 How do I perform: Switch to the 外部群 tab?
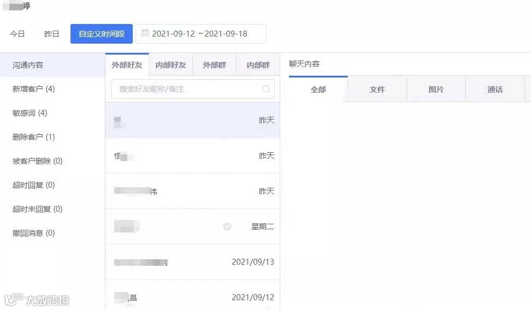214,64
